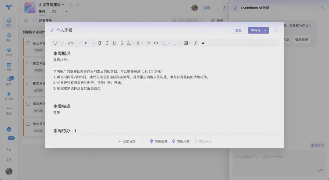Open the font size 11 dropdown
The width and height of the screenshot is (329, 180).
(x=87, y=43)
